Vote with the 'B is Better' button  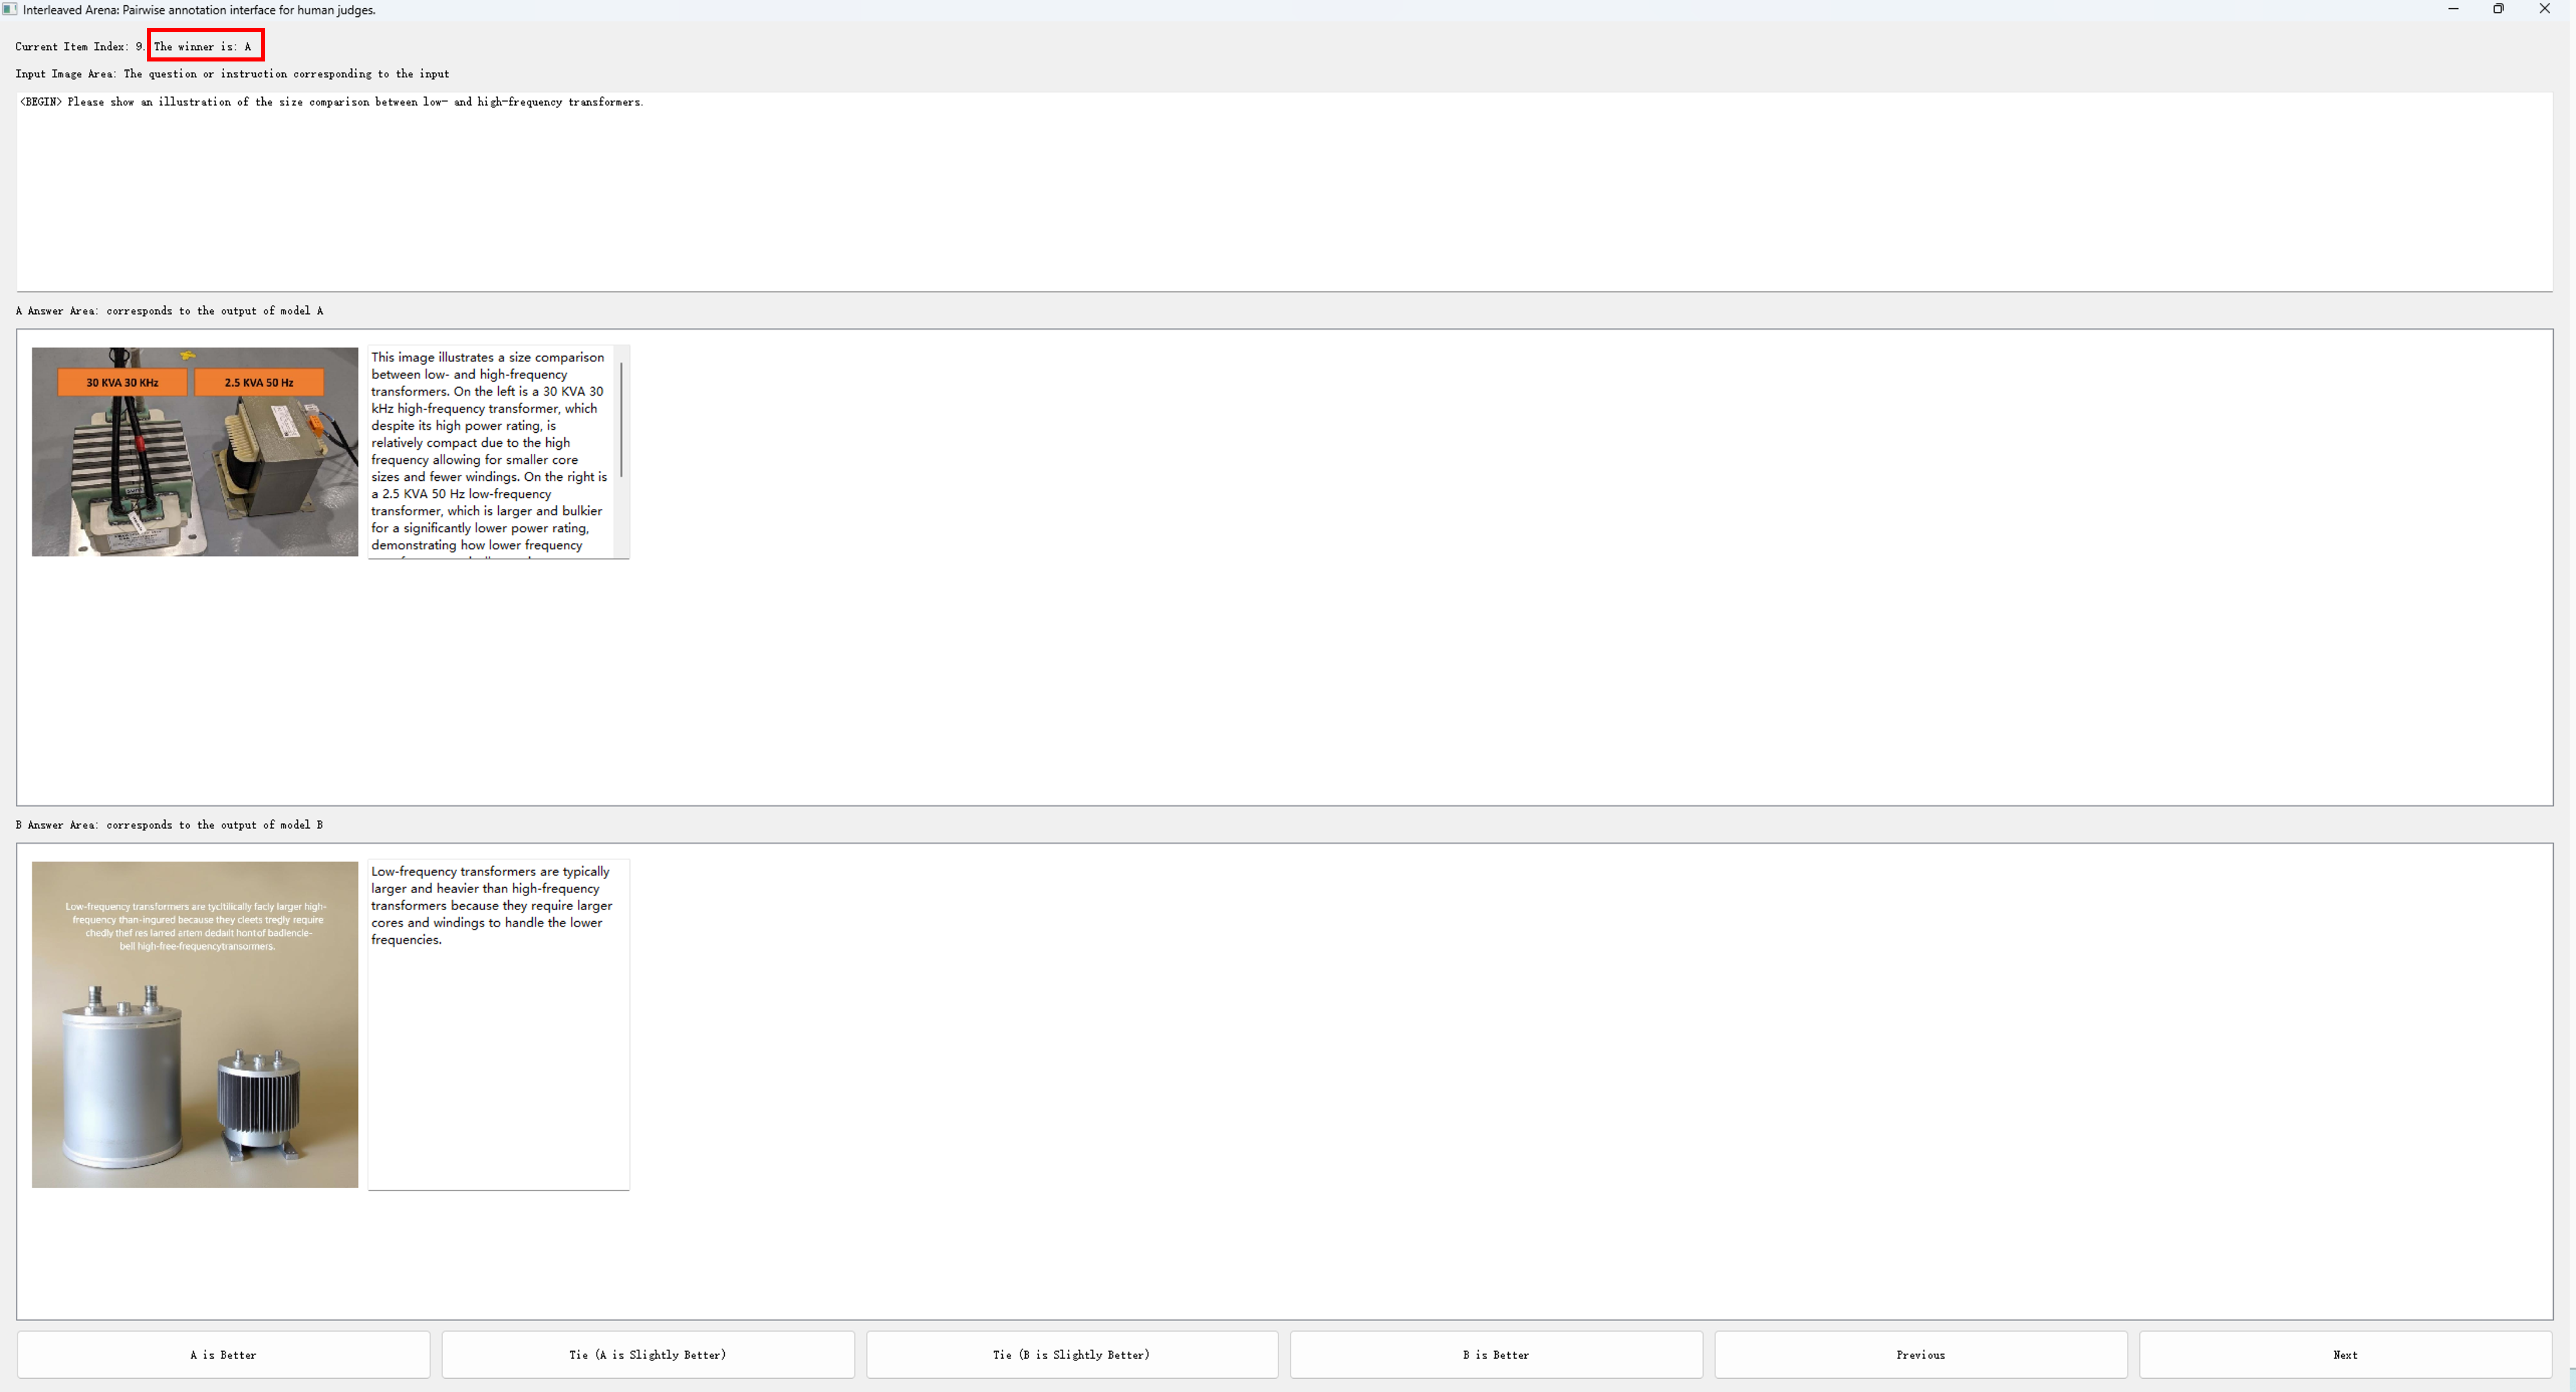tap(1495, 1354)
